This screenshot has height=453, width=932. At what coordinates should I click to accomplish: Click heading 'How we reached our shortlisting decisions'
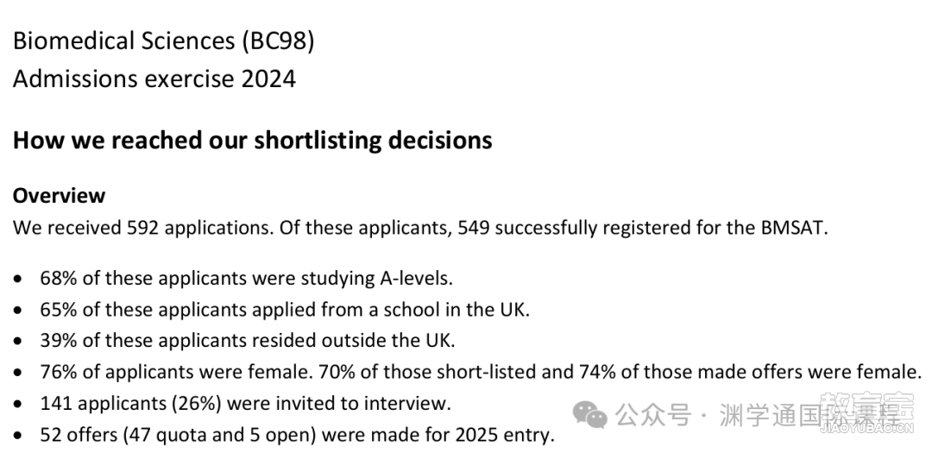253,141
